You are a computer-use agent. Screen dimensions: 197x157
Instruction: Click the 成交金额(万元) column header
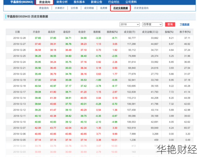[150, 32]
